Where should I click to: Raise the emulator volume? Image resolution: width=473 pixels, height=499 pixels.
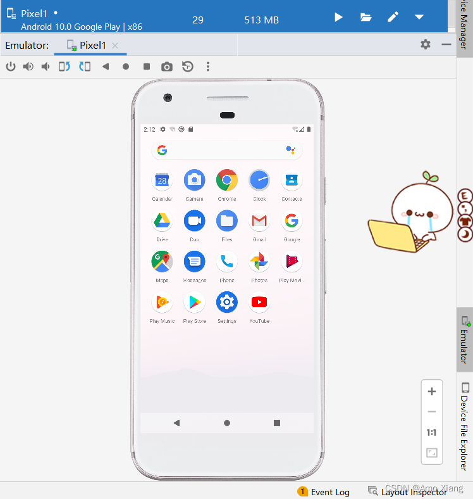(x=28, y=66)
